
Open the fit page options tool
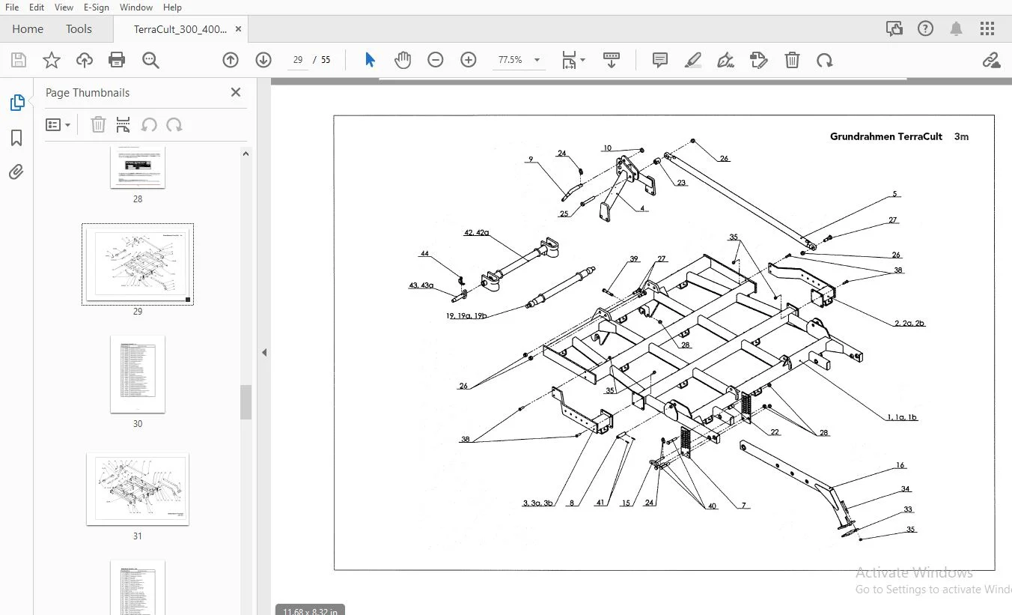click(x=569, y=61)
